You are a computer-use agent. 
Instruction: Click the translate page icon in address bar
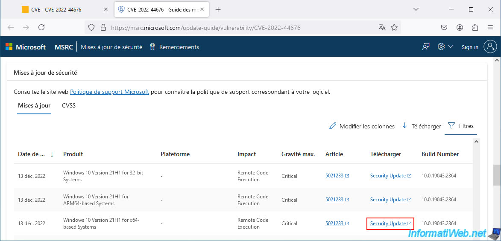[382, 27]
